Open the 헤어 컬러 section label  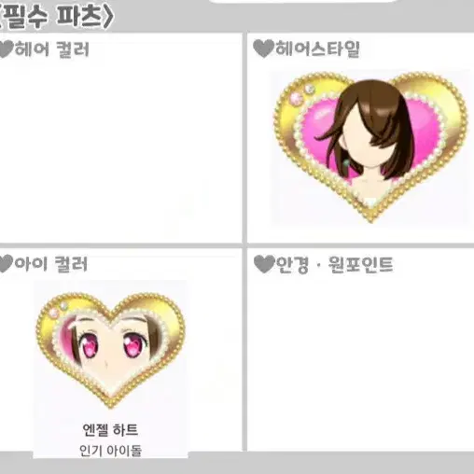click(51, 49)
